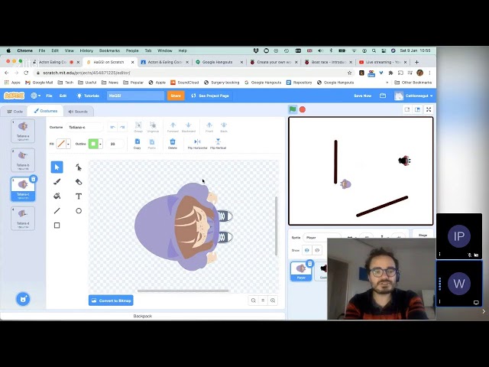Select the Player sprite thumbnail
489x367 pixels.
[301, 271]
